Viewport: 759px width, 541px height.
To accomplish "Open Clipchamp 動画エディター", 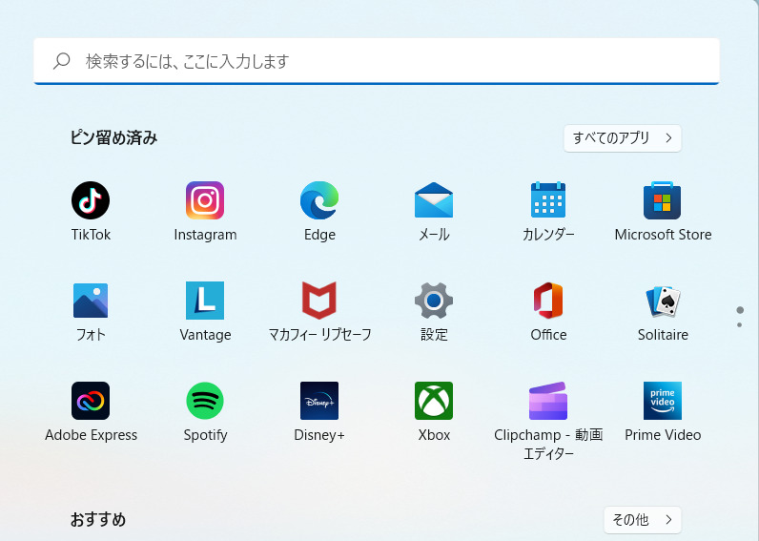I will 548,401.
